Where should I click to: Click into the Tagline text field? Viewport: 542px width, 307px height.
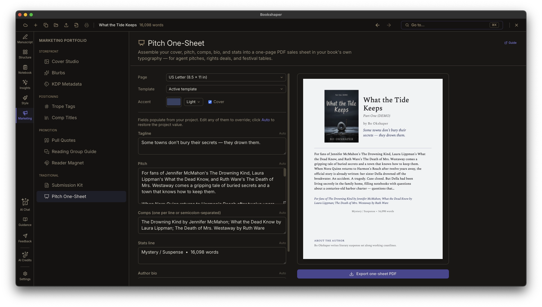[x=212, y=146]
